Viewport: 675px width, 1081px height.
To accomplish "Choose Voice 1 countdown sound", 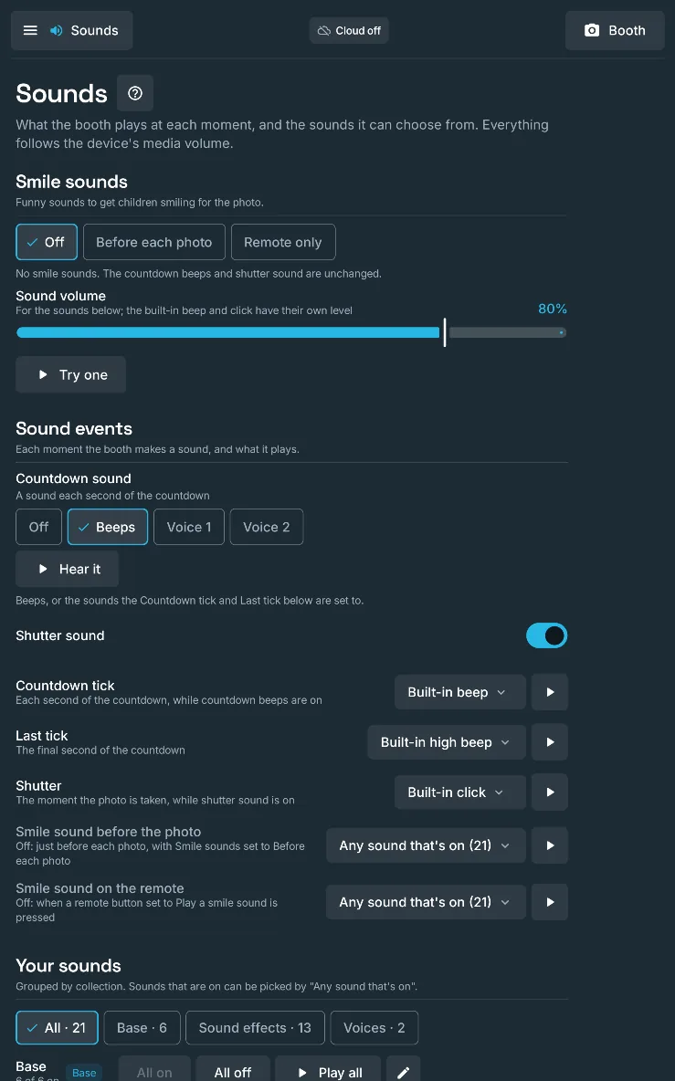I will (x=189, y=527).
